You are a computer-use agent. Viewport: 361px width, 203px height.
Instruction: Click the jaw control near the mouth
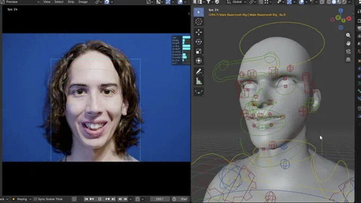tap(262, 128)
